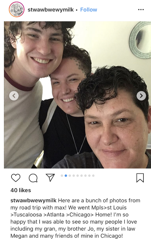151x239 pixels.
Task: Open the stwawbwewymilk profile avatar
Action: point(17,10)
